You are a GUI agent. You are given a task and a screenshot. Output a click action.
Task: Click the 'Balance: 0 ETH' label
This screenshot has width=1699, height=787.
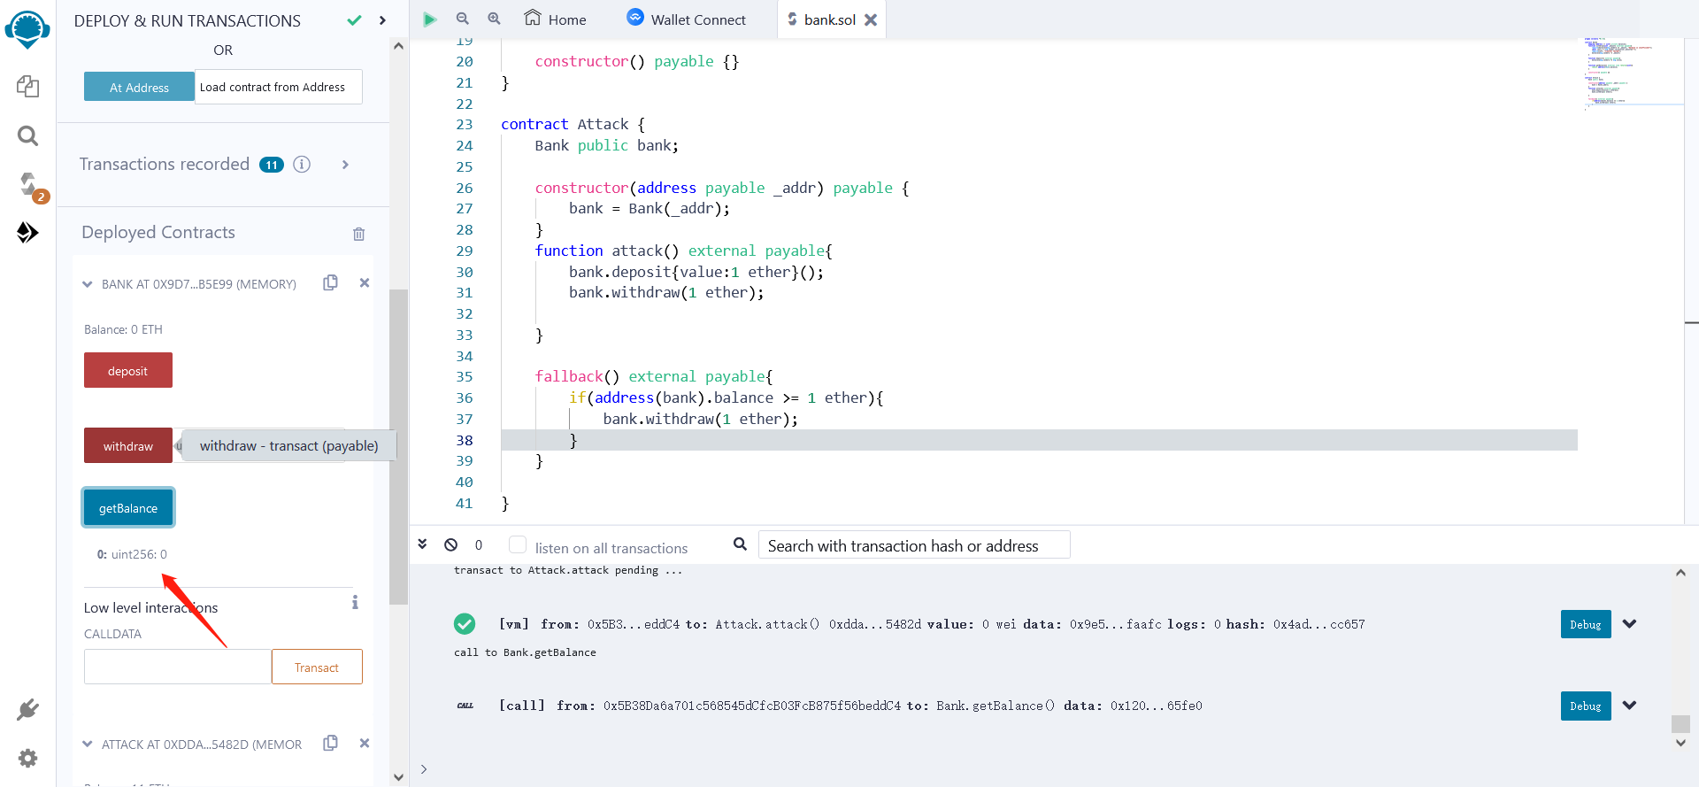(123, 329)
